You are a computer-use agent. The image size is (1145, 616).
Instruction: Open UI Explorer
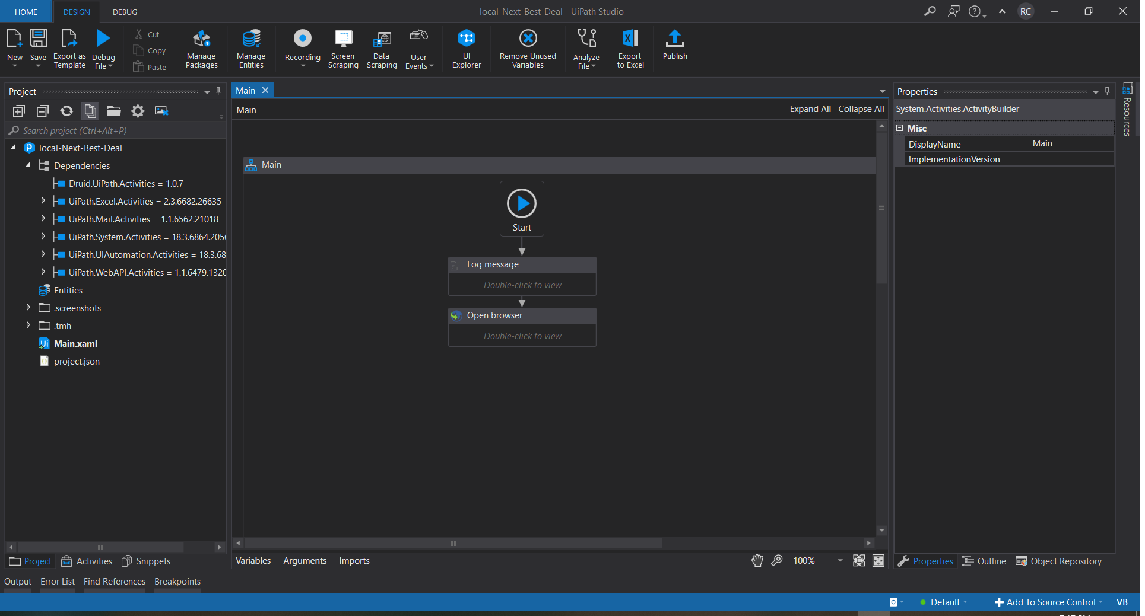(x=467, y=49)
